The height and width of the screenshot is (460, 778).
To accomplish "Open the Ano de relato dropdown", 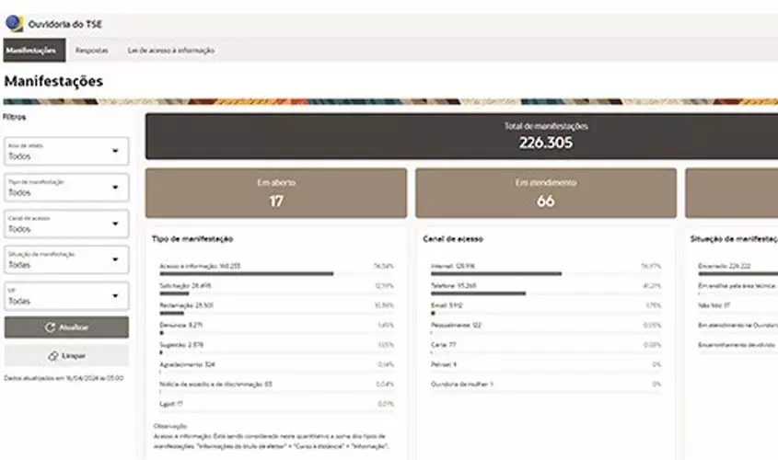I will click(66, 151).
